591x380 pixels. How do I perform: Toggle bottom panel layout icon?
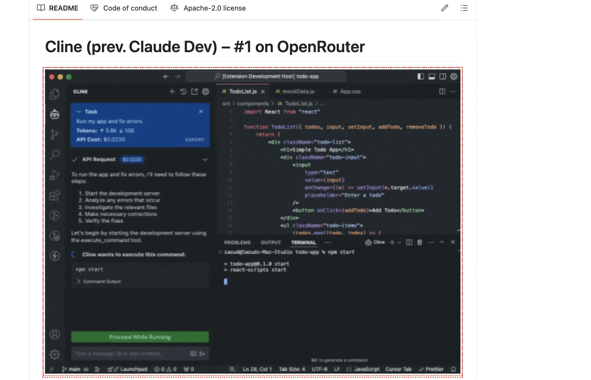coord(432,77)
